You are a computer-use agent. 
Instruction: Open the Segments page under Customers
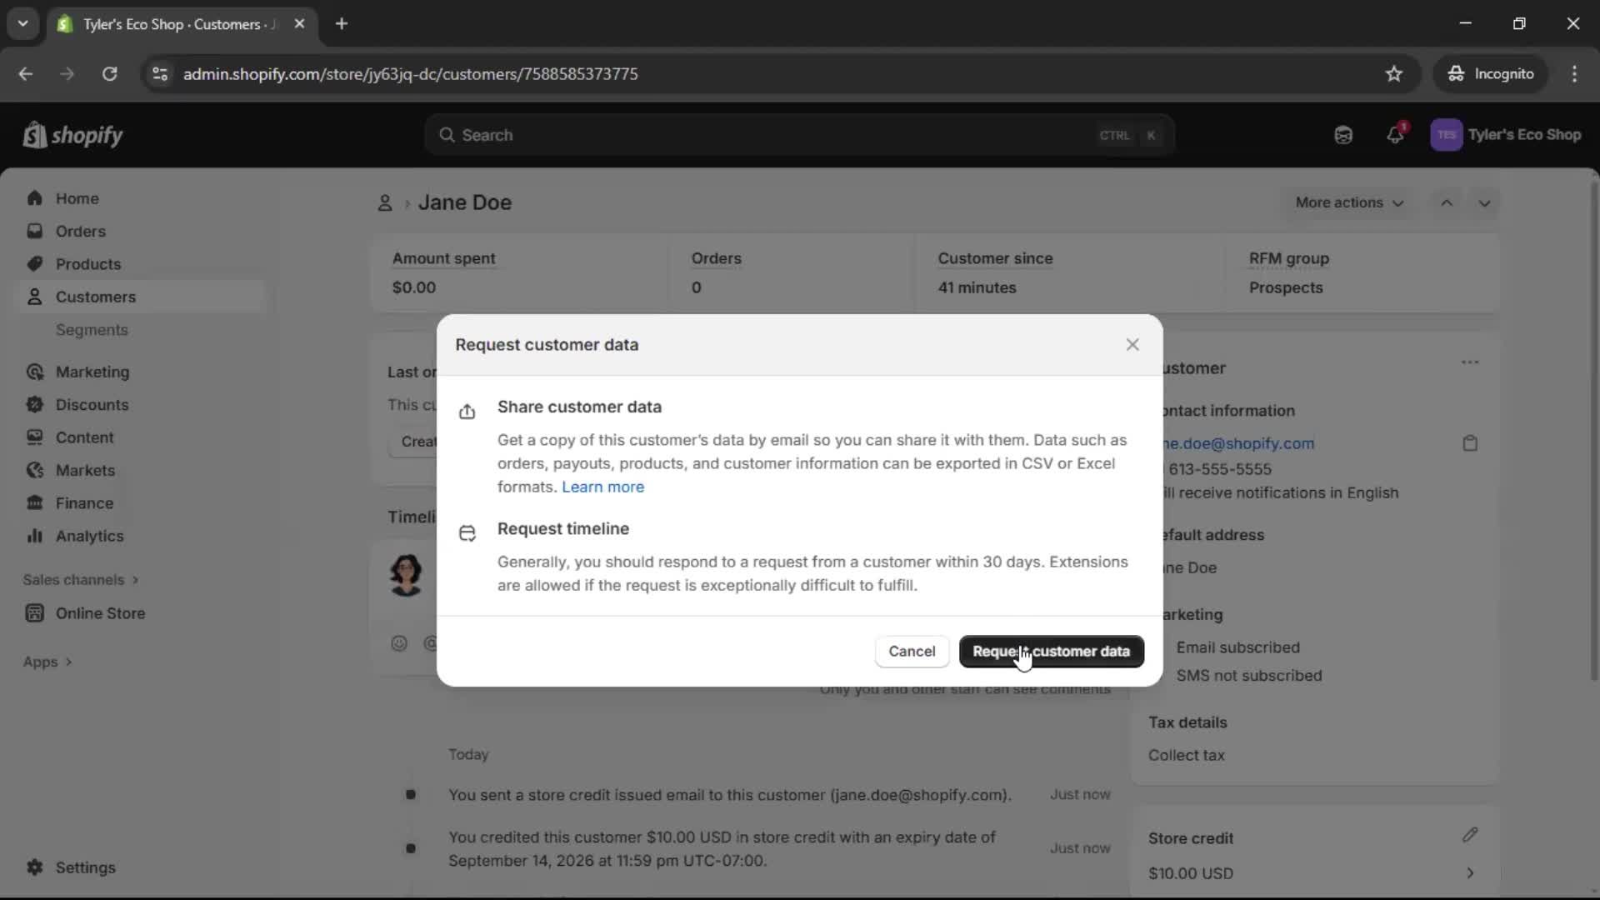(x=92, y=329)
